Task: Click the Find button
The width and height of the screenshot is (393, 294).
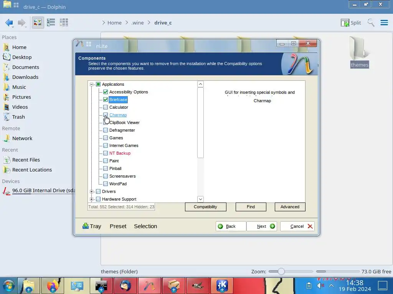Action: [251, 207]
